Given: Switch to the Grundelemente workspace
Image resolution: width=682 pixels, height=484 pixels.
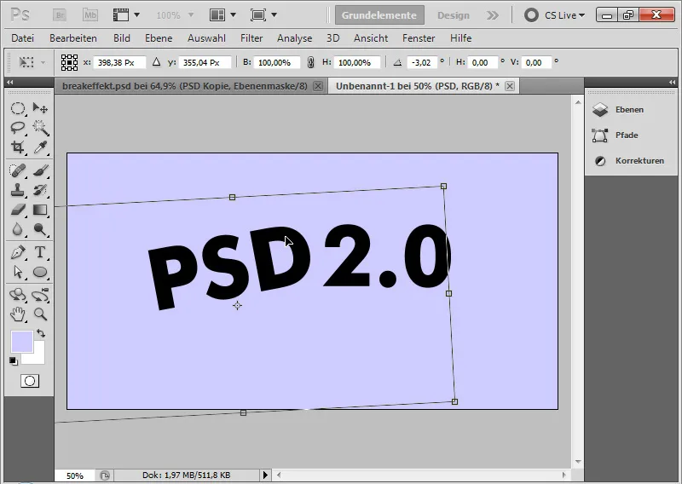Looking at the screenshot, I should [x=379, y=15].
